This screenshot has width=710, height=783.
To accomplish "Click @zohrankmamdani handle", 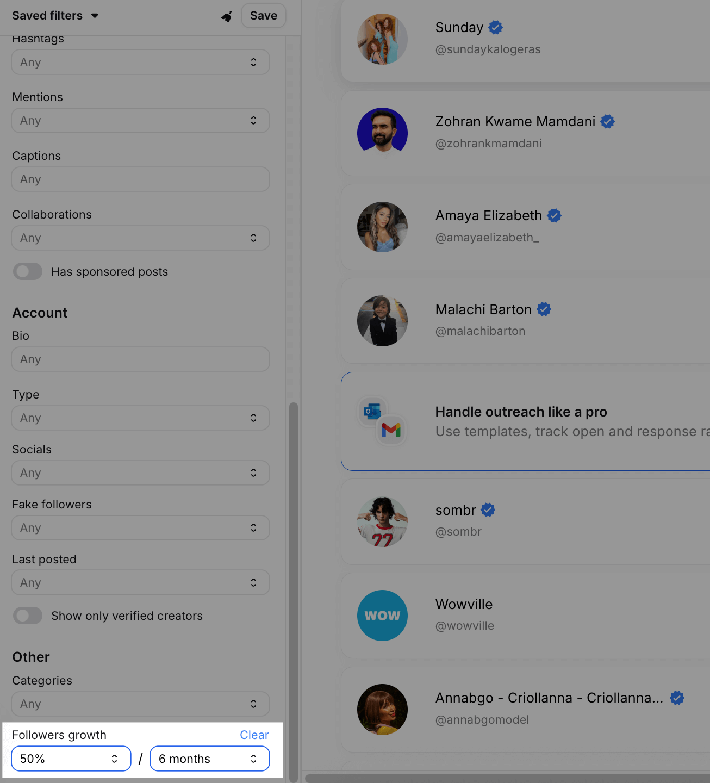I will tap(489, 144).
